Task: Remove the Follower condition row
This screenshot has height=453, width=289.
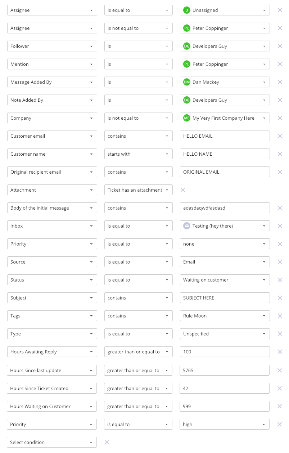Action: pyautogui.click(x=280, y=46)
